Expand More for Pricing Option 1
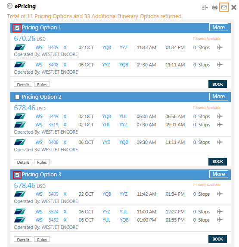Screen dimensions: 239x247 tap(219, 28)
